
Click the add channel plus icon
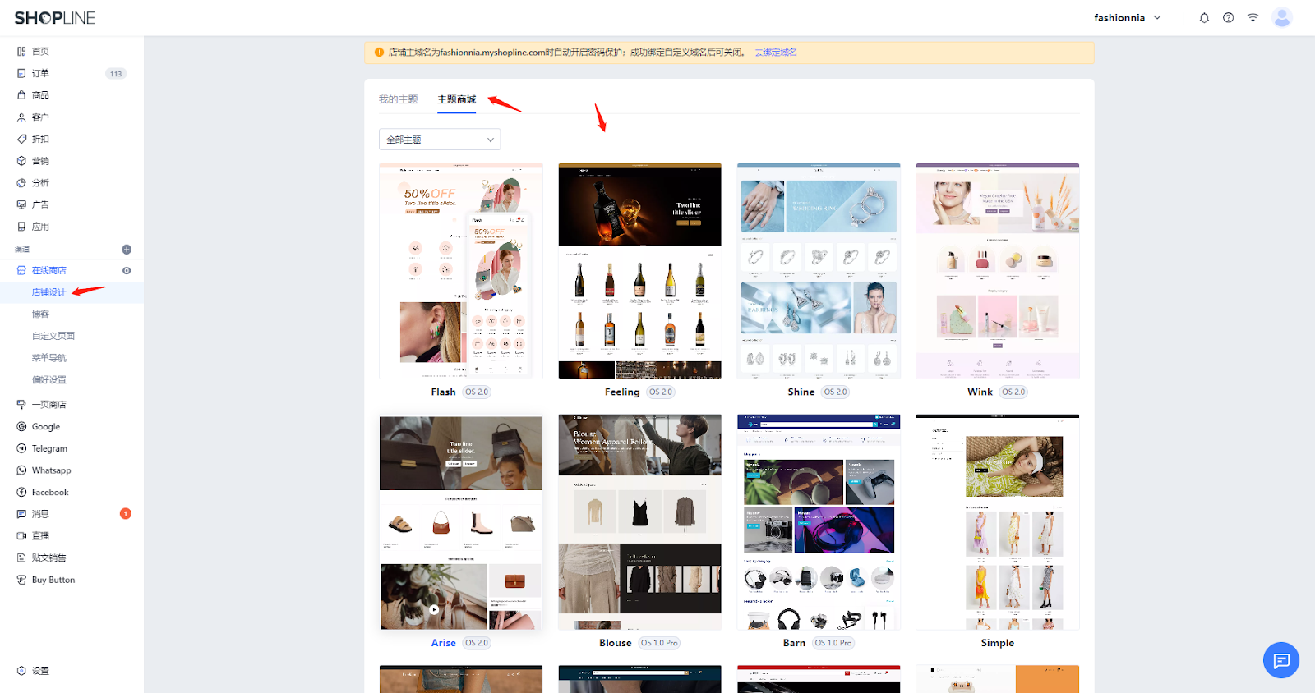127,250
